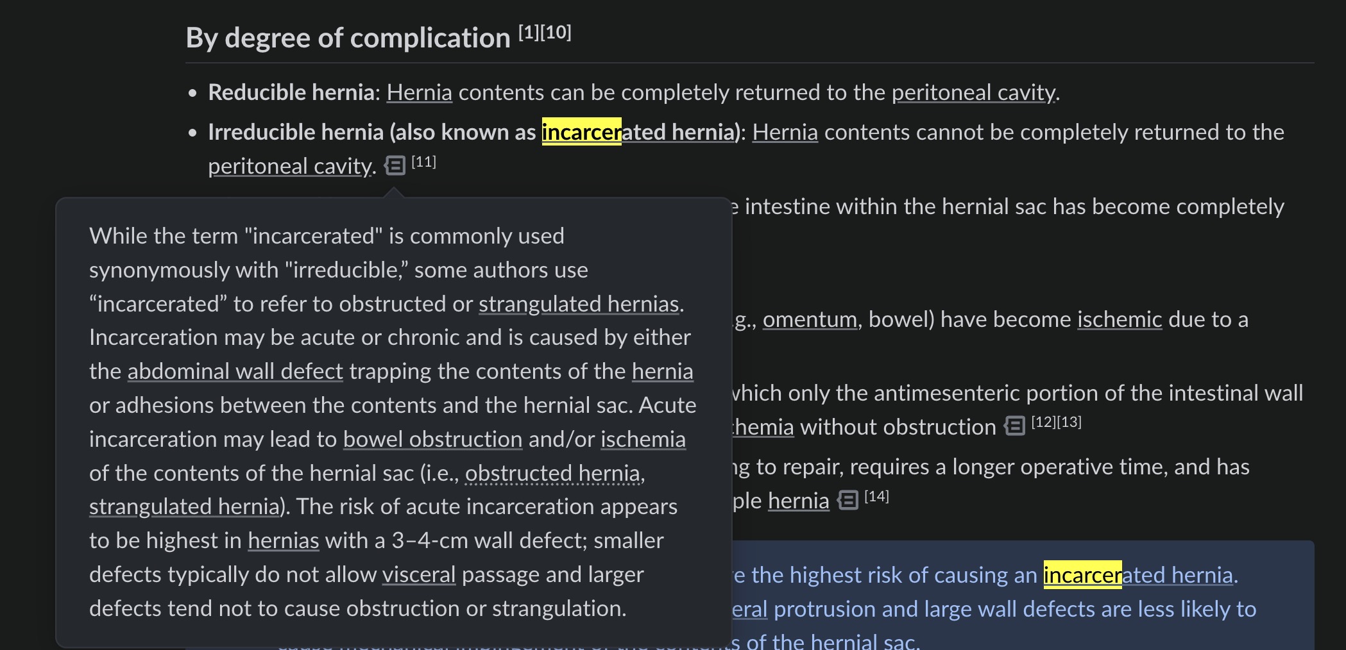The image size is (1346, 650).
Task: Open the note icon before reference [14]
Action: [848, 500]
